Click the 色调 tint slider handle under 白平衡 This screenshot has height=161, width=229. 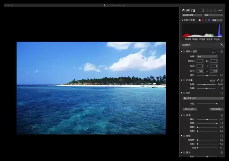point(207,88)
